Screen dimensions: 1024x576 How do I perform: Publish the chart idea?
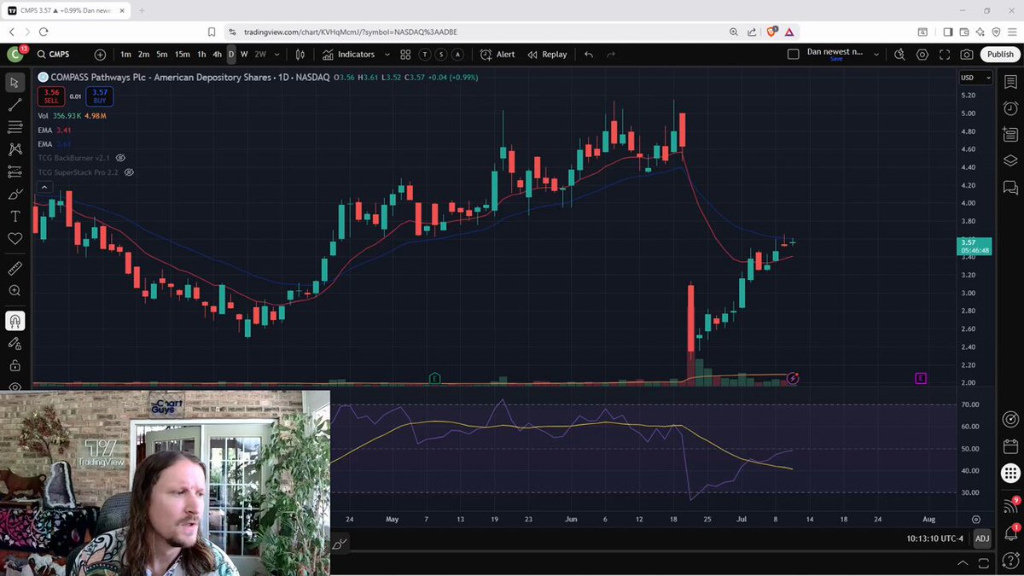click(x=1000, y=54)
